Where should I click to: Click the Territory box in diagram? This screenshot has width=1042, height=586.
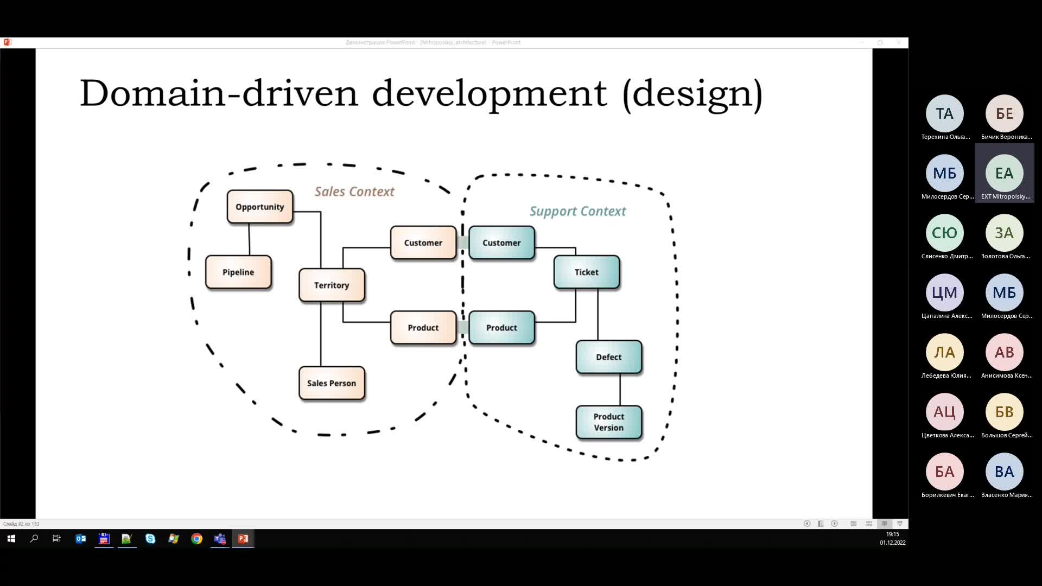click(332, 285)
